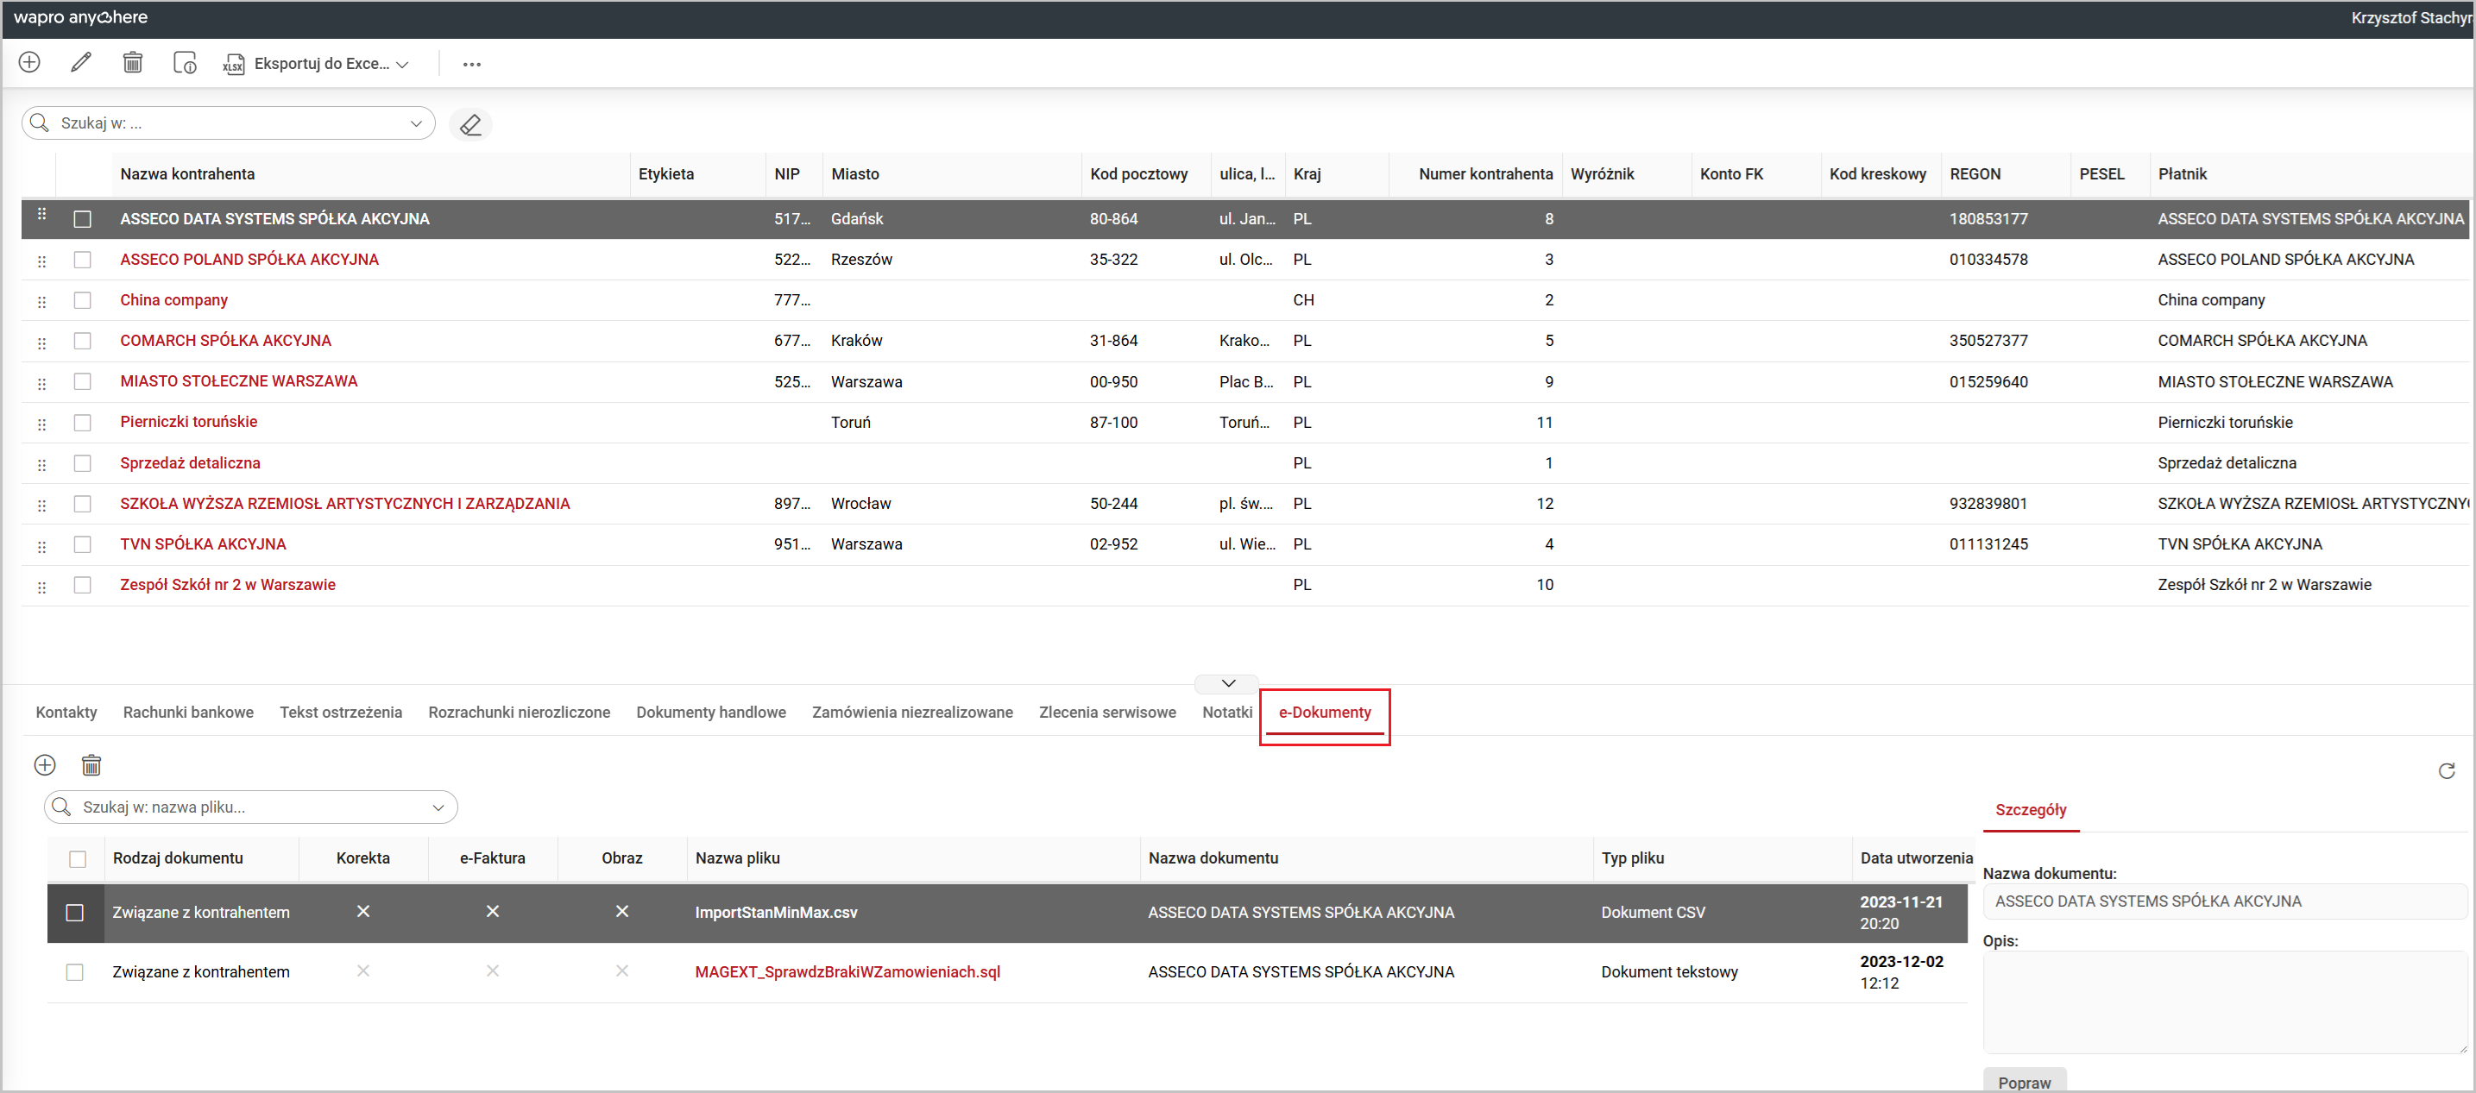Tick the checkbox for TVN SPÓŁKA AKCYJNA
The height and width of the screenshot is (1093, 2476).
(x=83, y=544)
